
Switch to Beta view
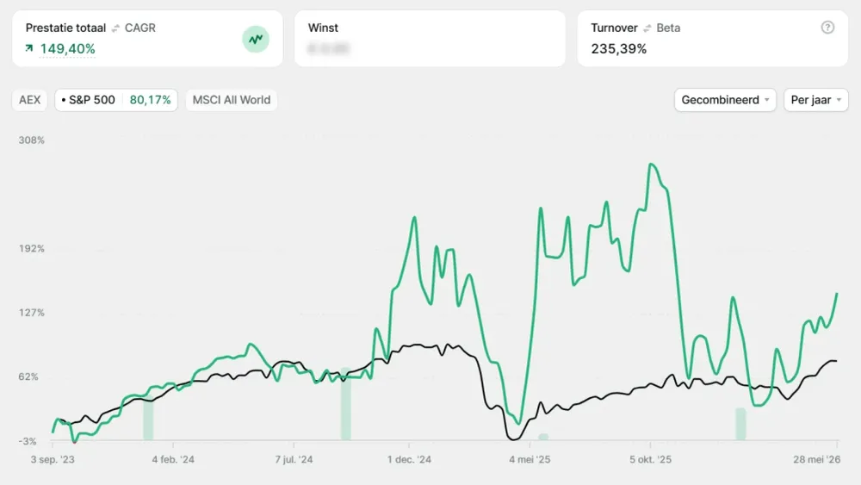[668, 28]
